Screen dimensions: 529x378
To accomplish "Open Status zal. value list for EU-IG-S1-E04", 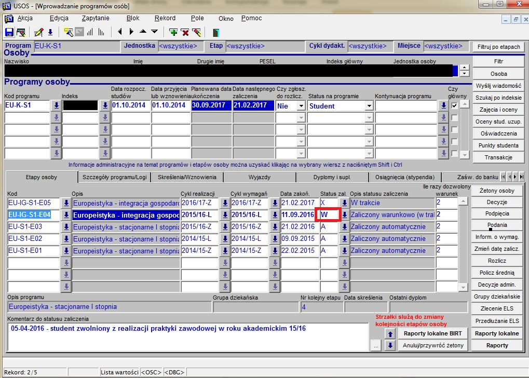I will tap(344, 215).
